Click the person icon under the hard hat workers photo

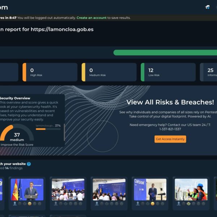click(x=179, y=204)
